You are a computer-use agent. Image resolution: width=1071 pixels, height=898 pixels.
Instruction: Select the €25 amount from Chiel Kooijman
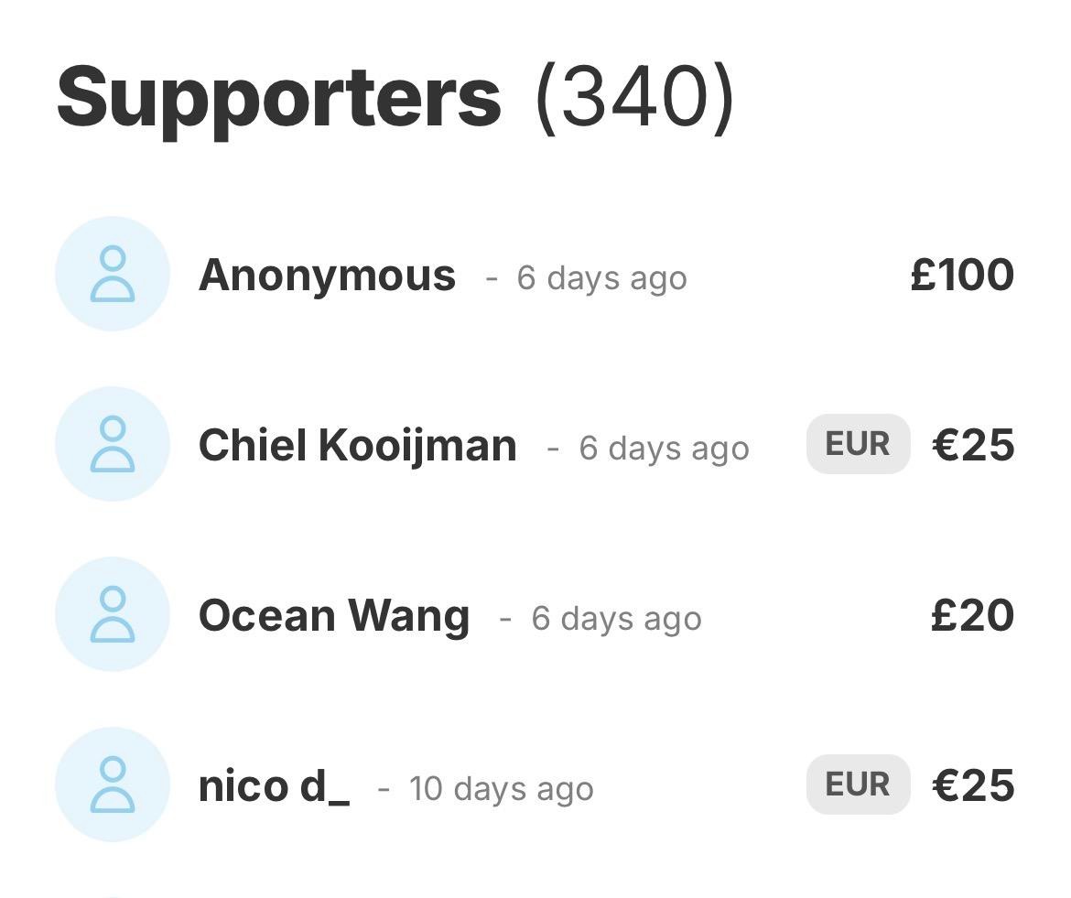click(972, 444)
